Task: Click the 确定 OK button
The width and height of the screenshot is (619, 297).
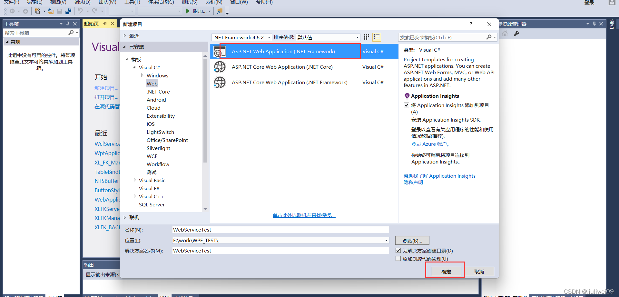Action: (x=446, y=272)
